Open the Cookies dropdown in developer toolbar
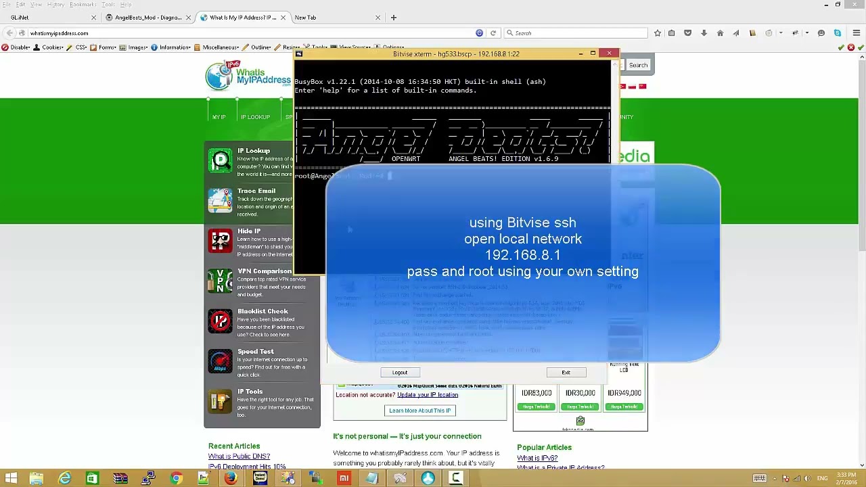The height and width of the screenshot is (487, 866). pyautogui.click(x=49, y=47)
